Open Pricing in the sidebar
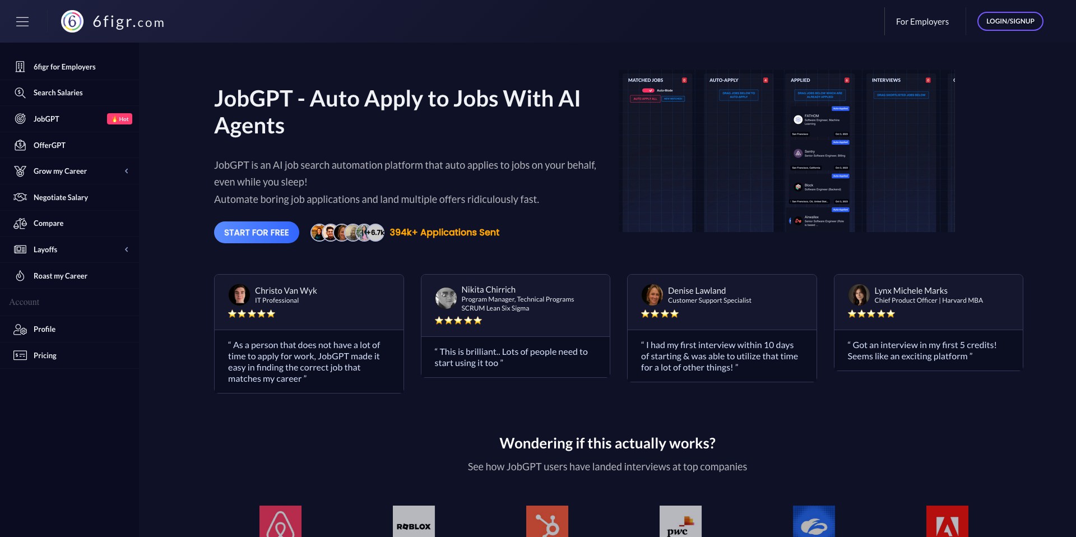The width and height of the screenshot is (1076, 537). click(x=69, y=355)
